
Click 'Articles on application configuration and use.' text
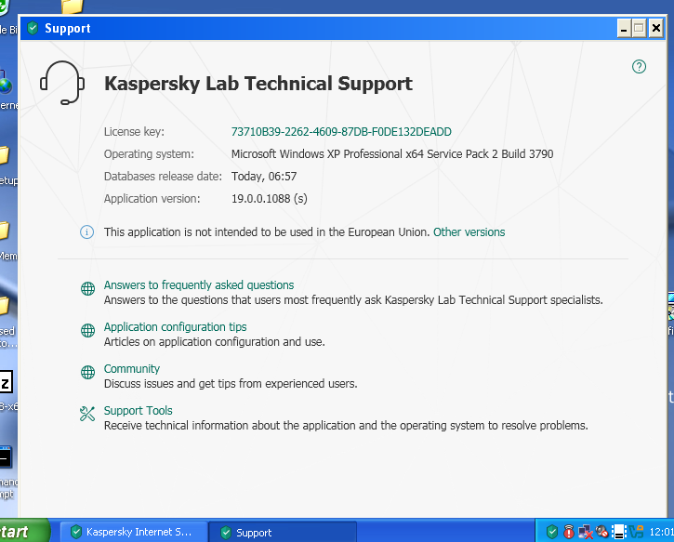click(214, 342)
